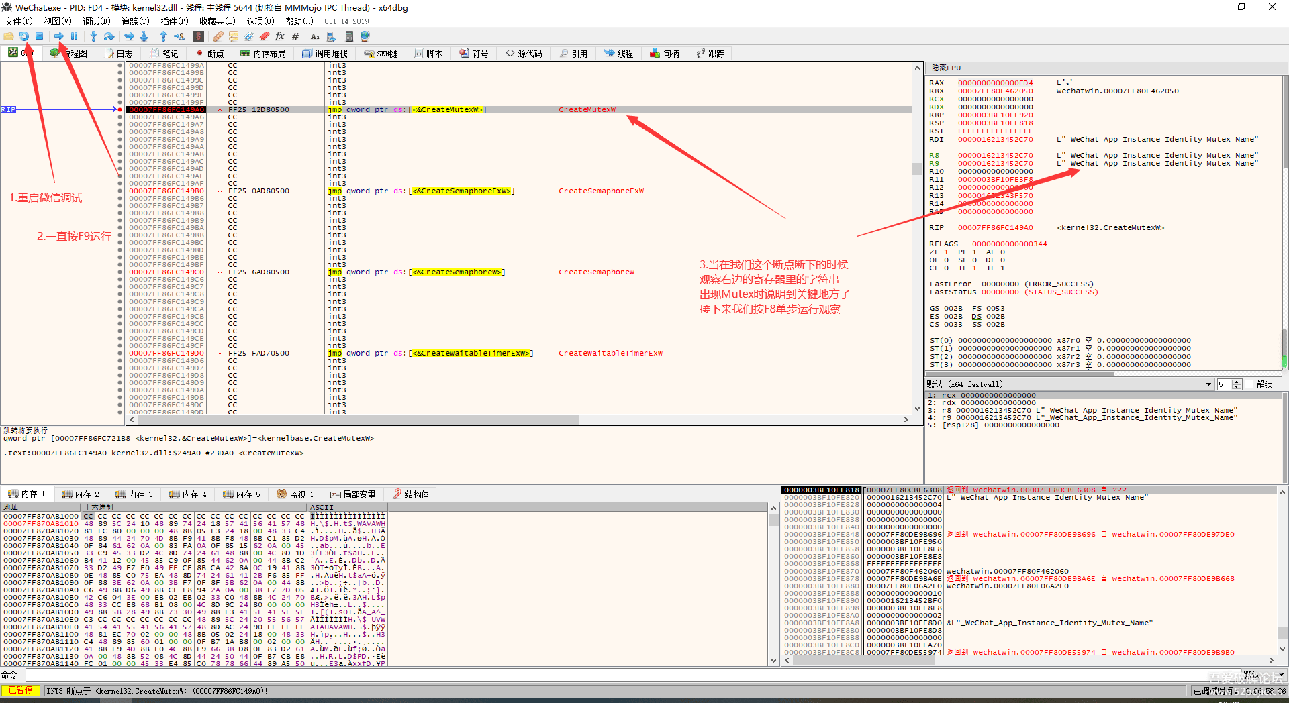Switch to the 断点 tab
Screen dimensions: 1289x703
tap(211, 54)
